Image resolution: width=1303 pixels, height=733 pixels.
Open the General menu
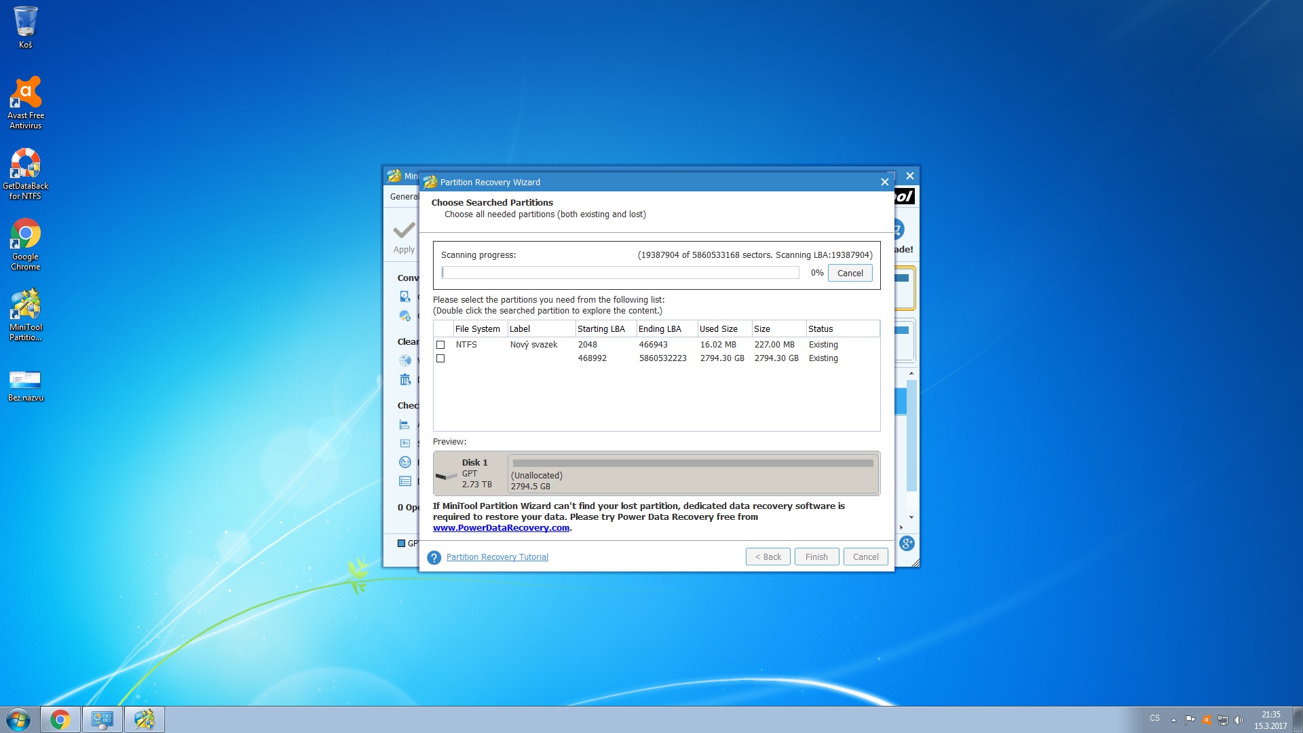point(404,197)
